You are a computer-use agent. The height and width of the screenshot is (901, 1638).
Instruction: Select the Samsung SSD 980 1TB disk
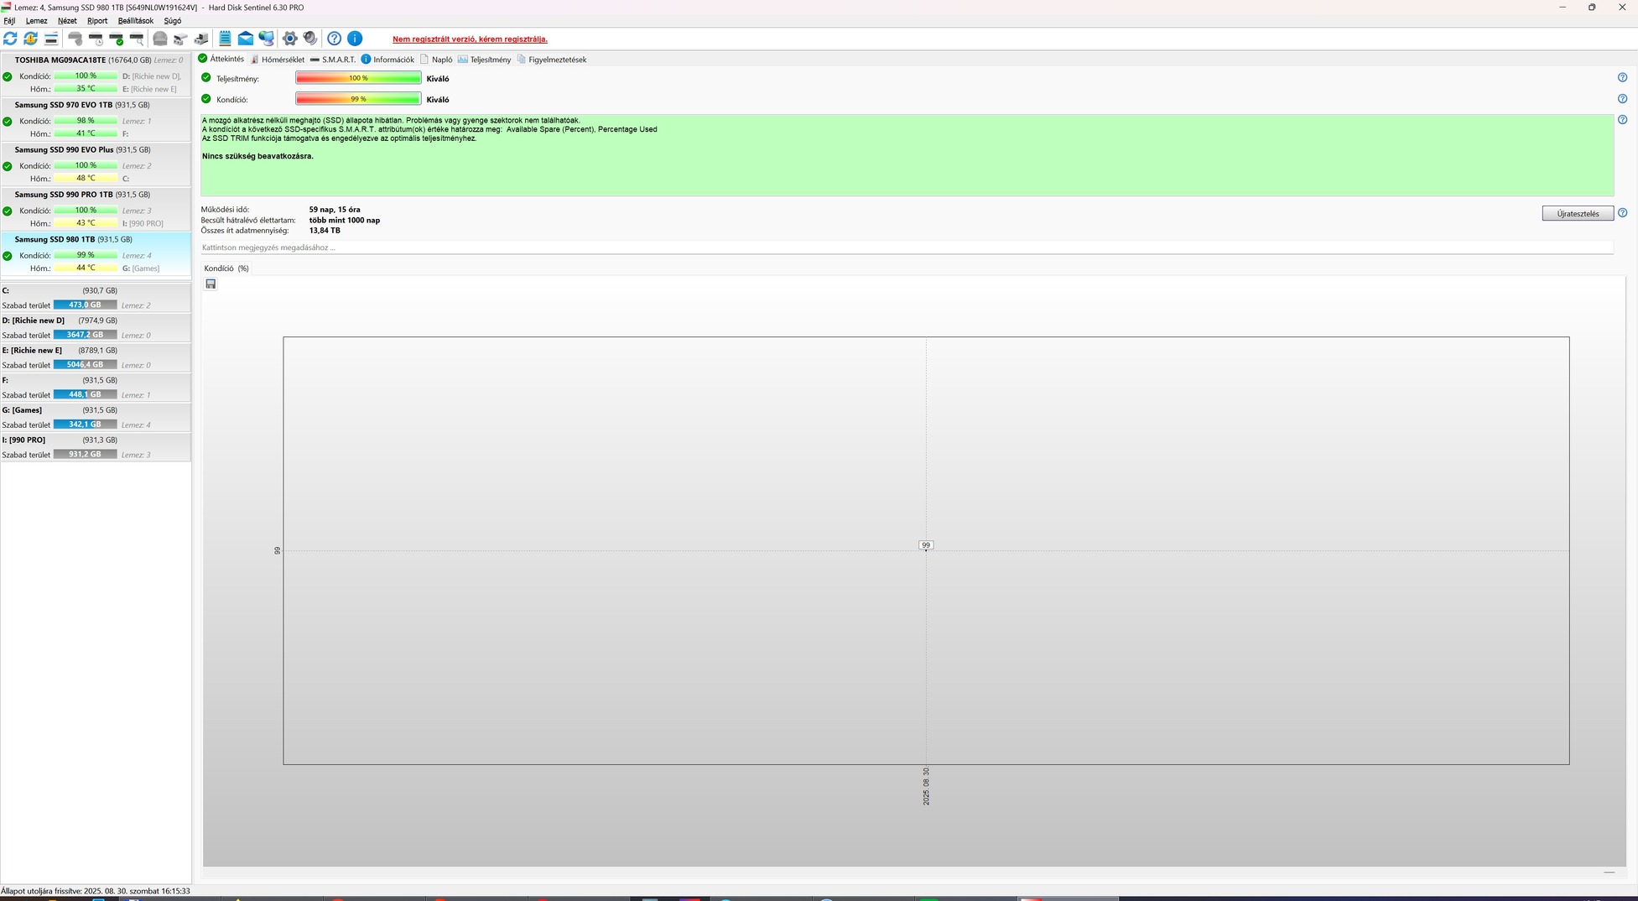pos(96,253)
